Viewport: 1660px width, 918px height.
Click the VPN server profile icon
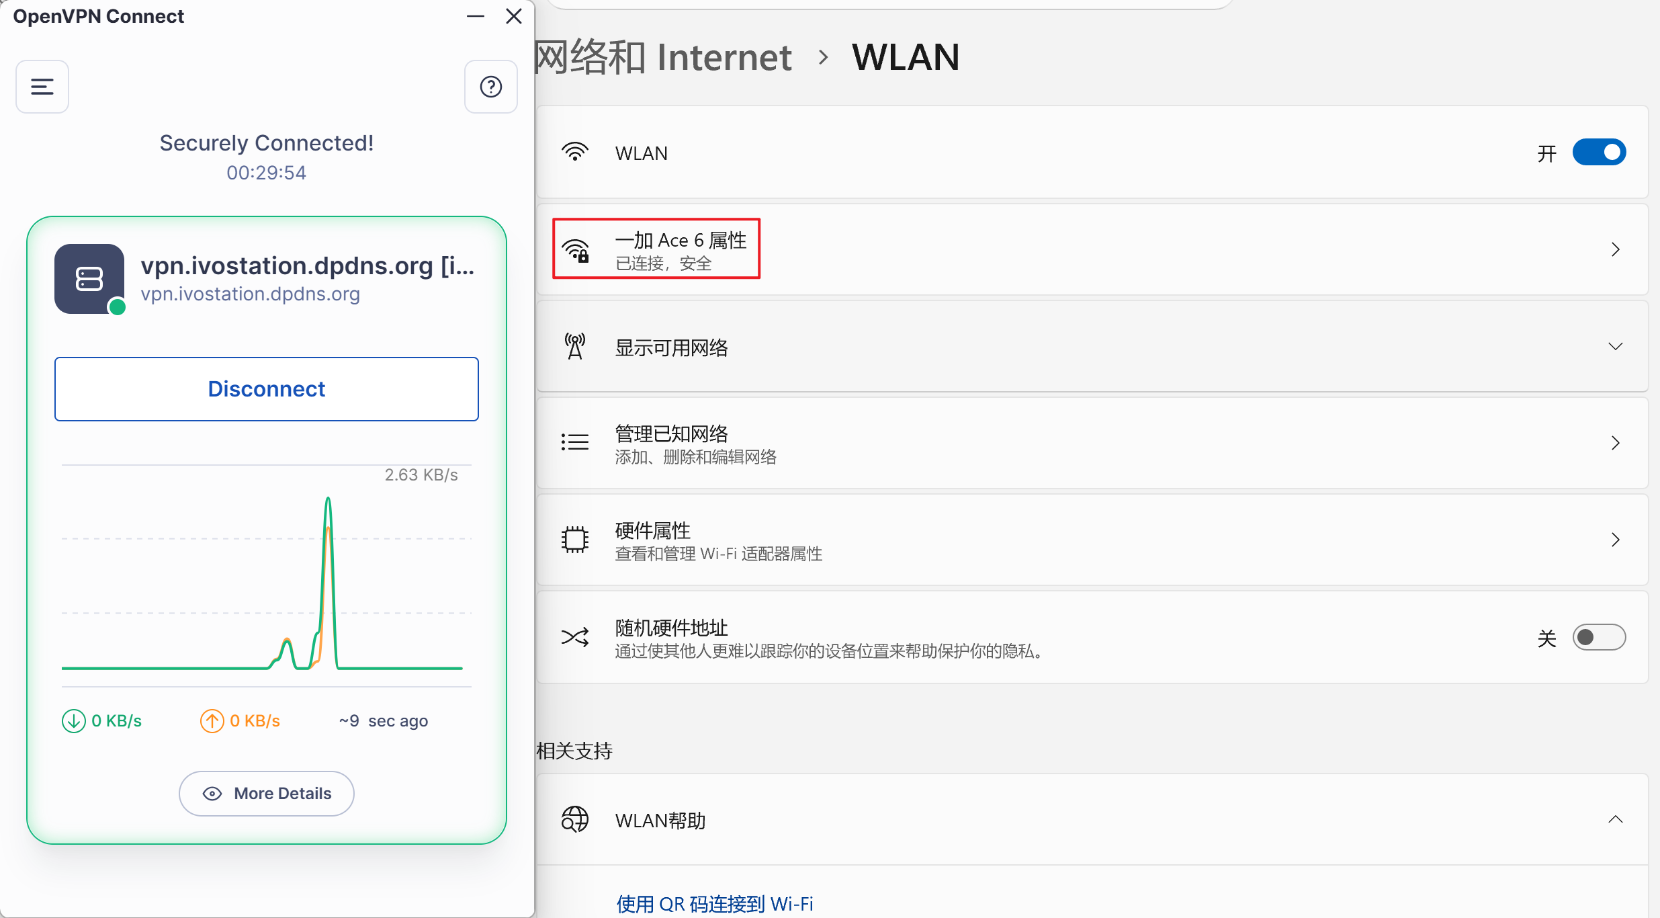tap(89, 278)
